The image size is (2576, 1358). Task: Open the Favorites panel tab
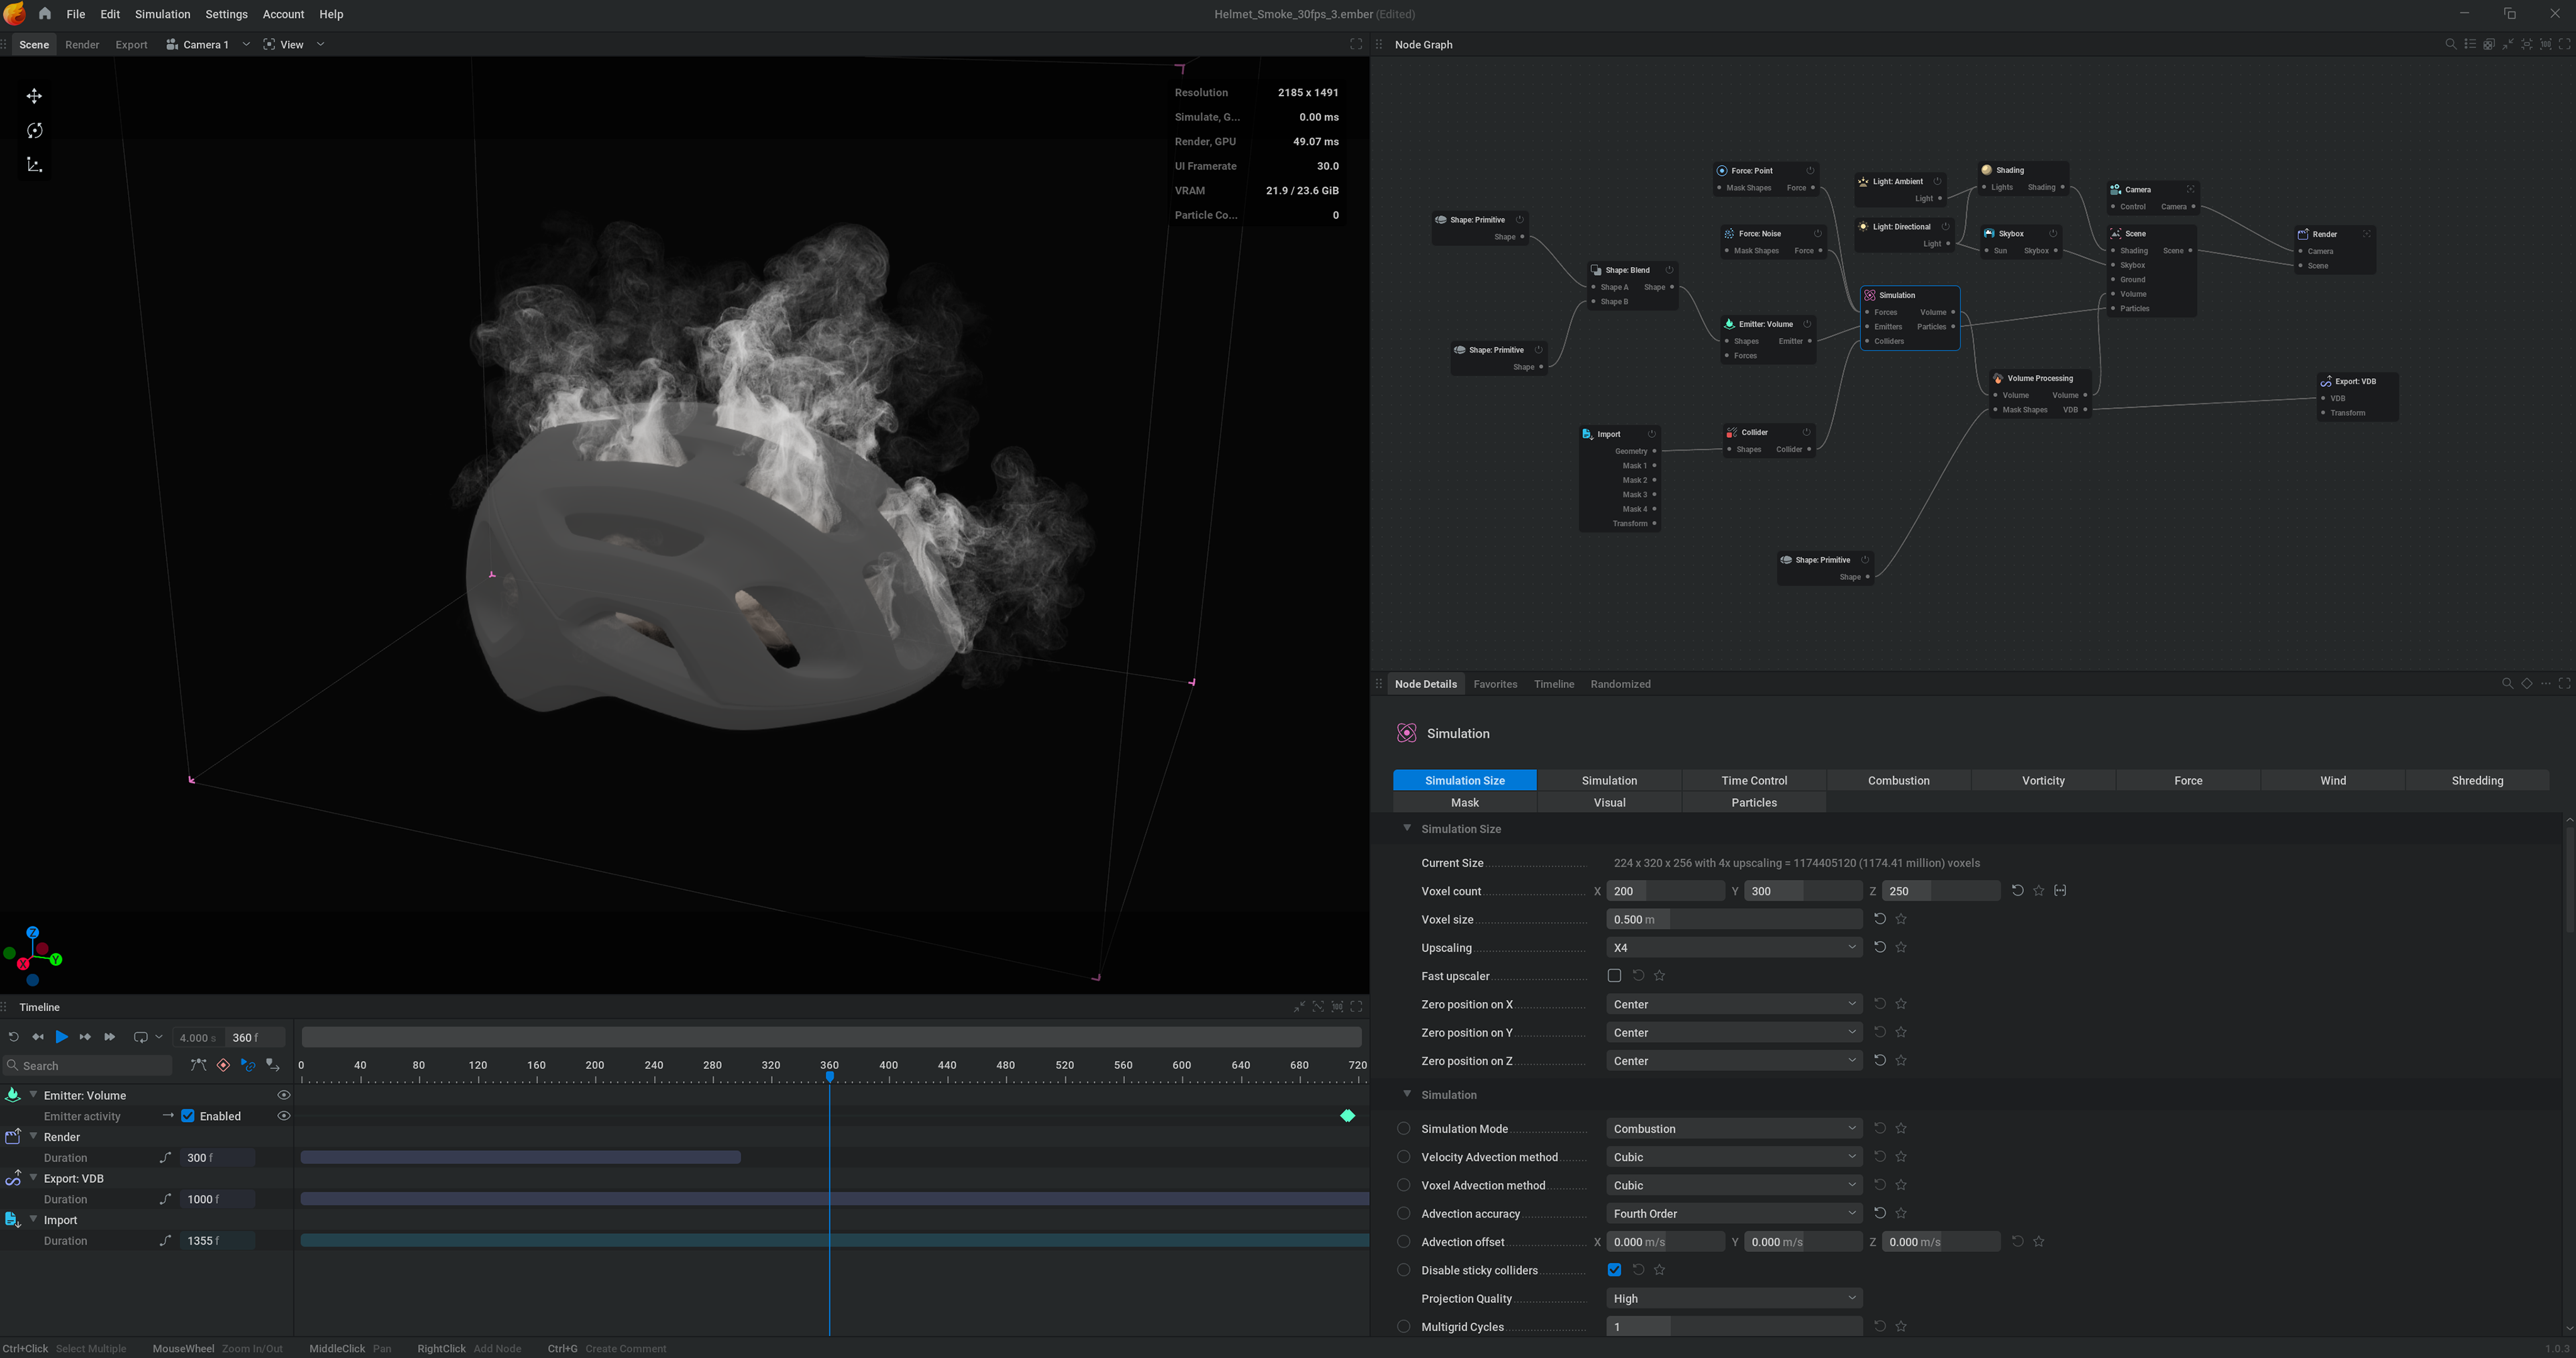(1495, 684)
